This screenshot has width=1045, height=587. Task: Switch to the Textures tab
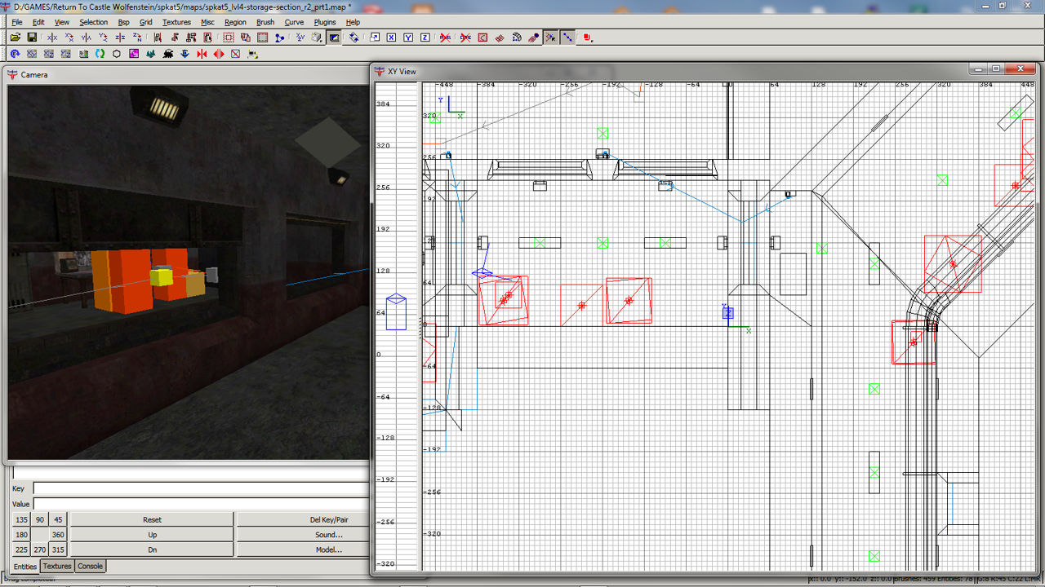[57, 566]
